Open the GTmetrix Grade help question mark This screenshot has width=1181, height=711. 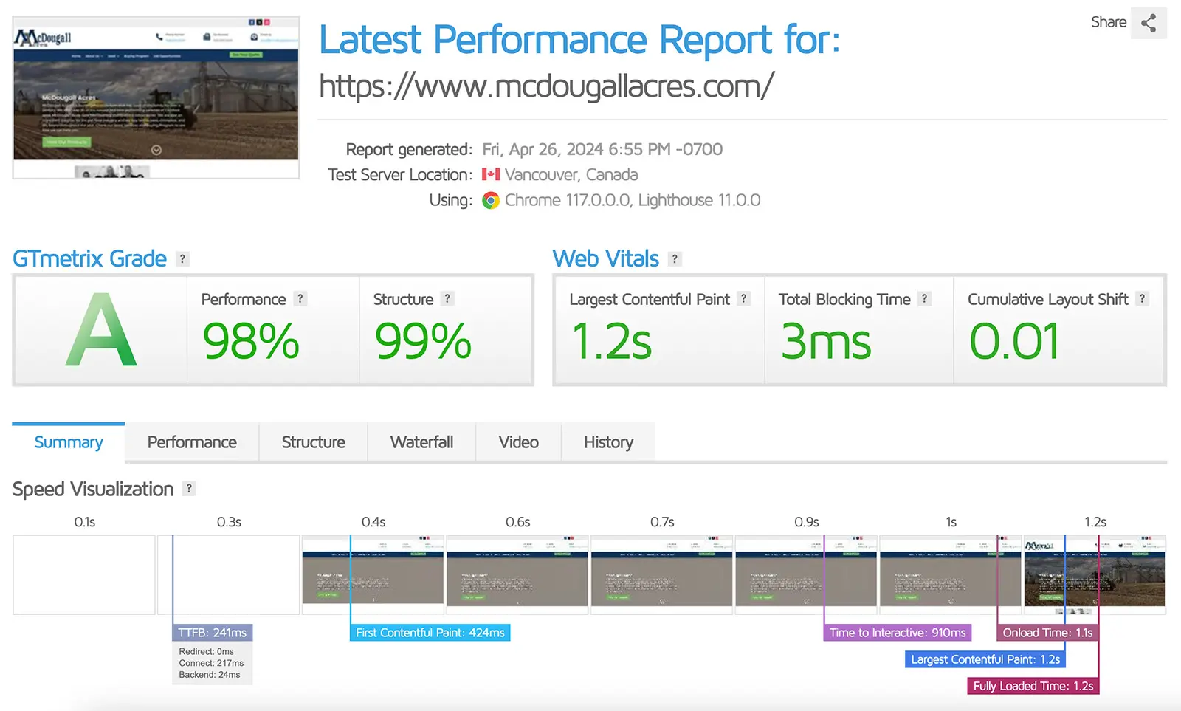[182, 259]
